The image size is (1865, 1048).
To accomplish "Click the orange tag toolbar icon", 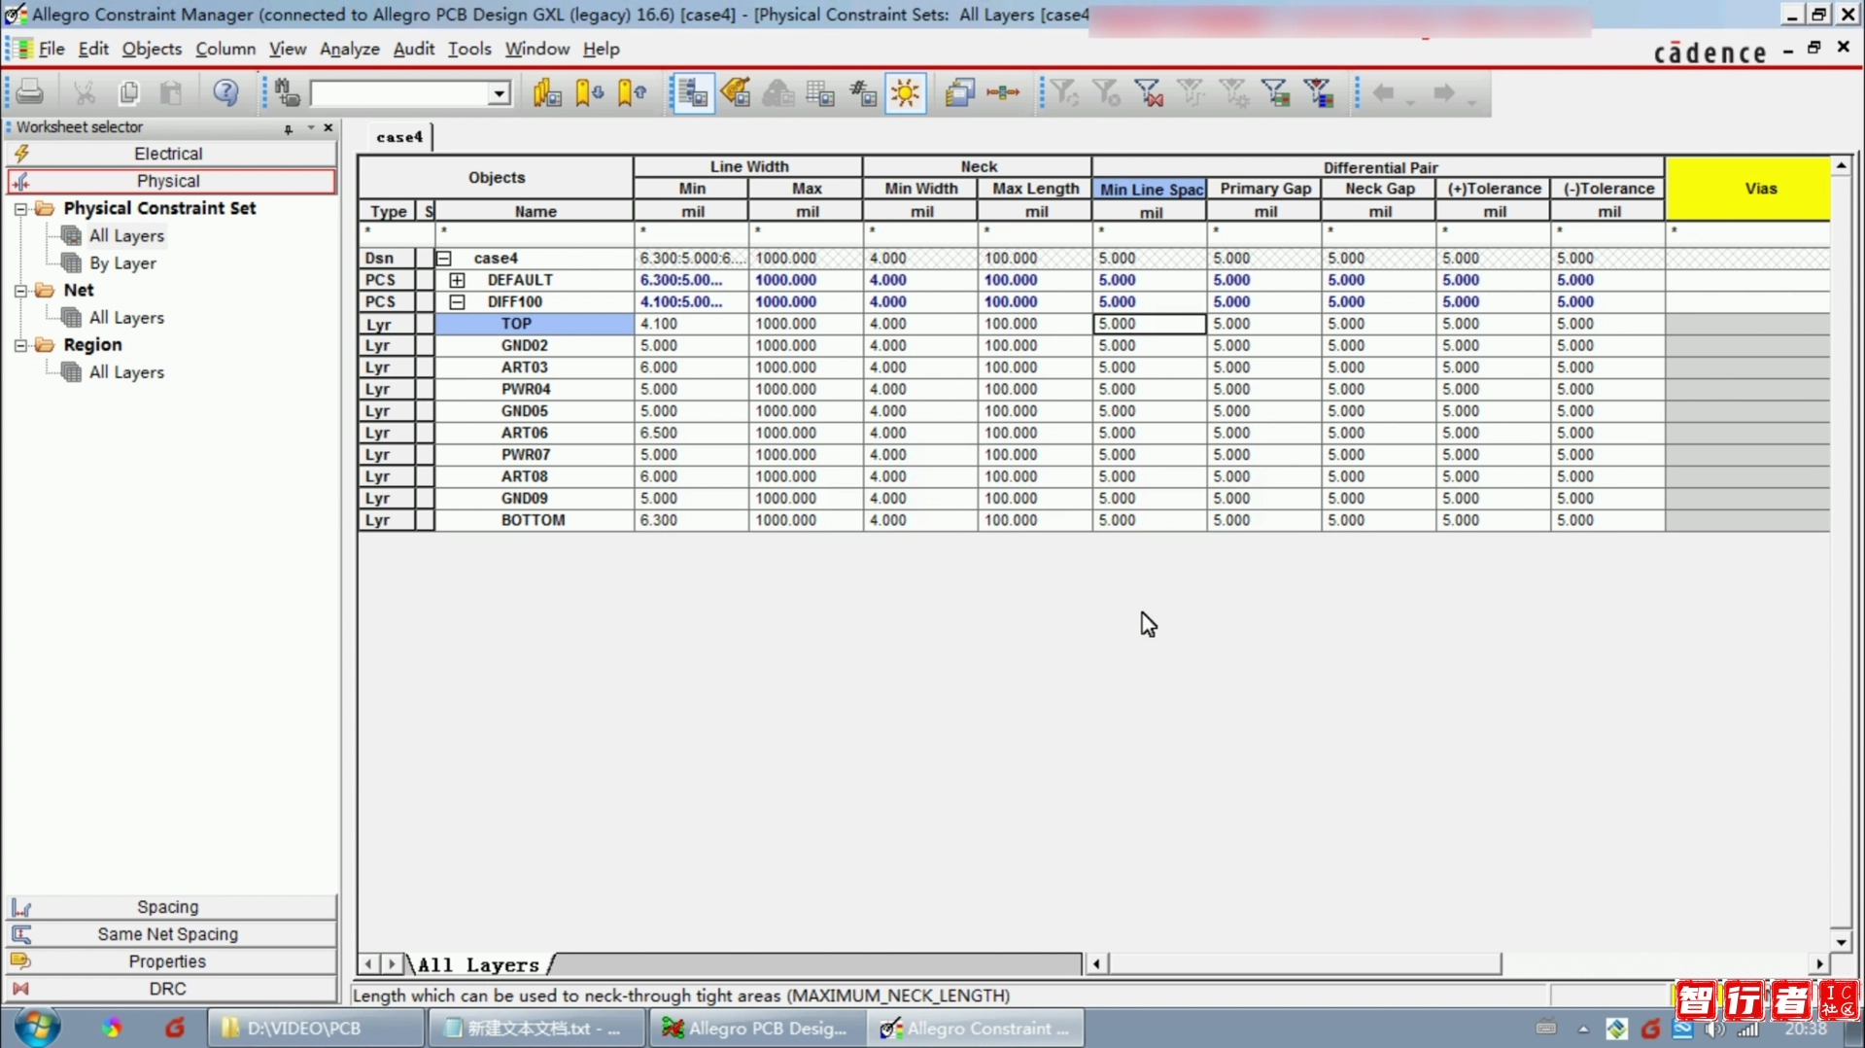I will (x=736, y=92).
